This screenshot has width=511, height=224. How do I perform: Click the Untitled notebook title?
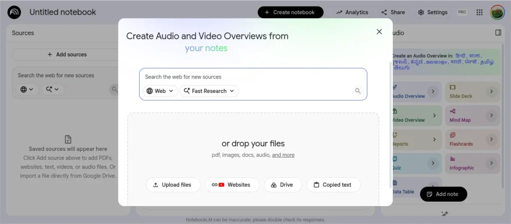click(62, 12)
